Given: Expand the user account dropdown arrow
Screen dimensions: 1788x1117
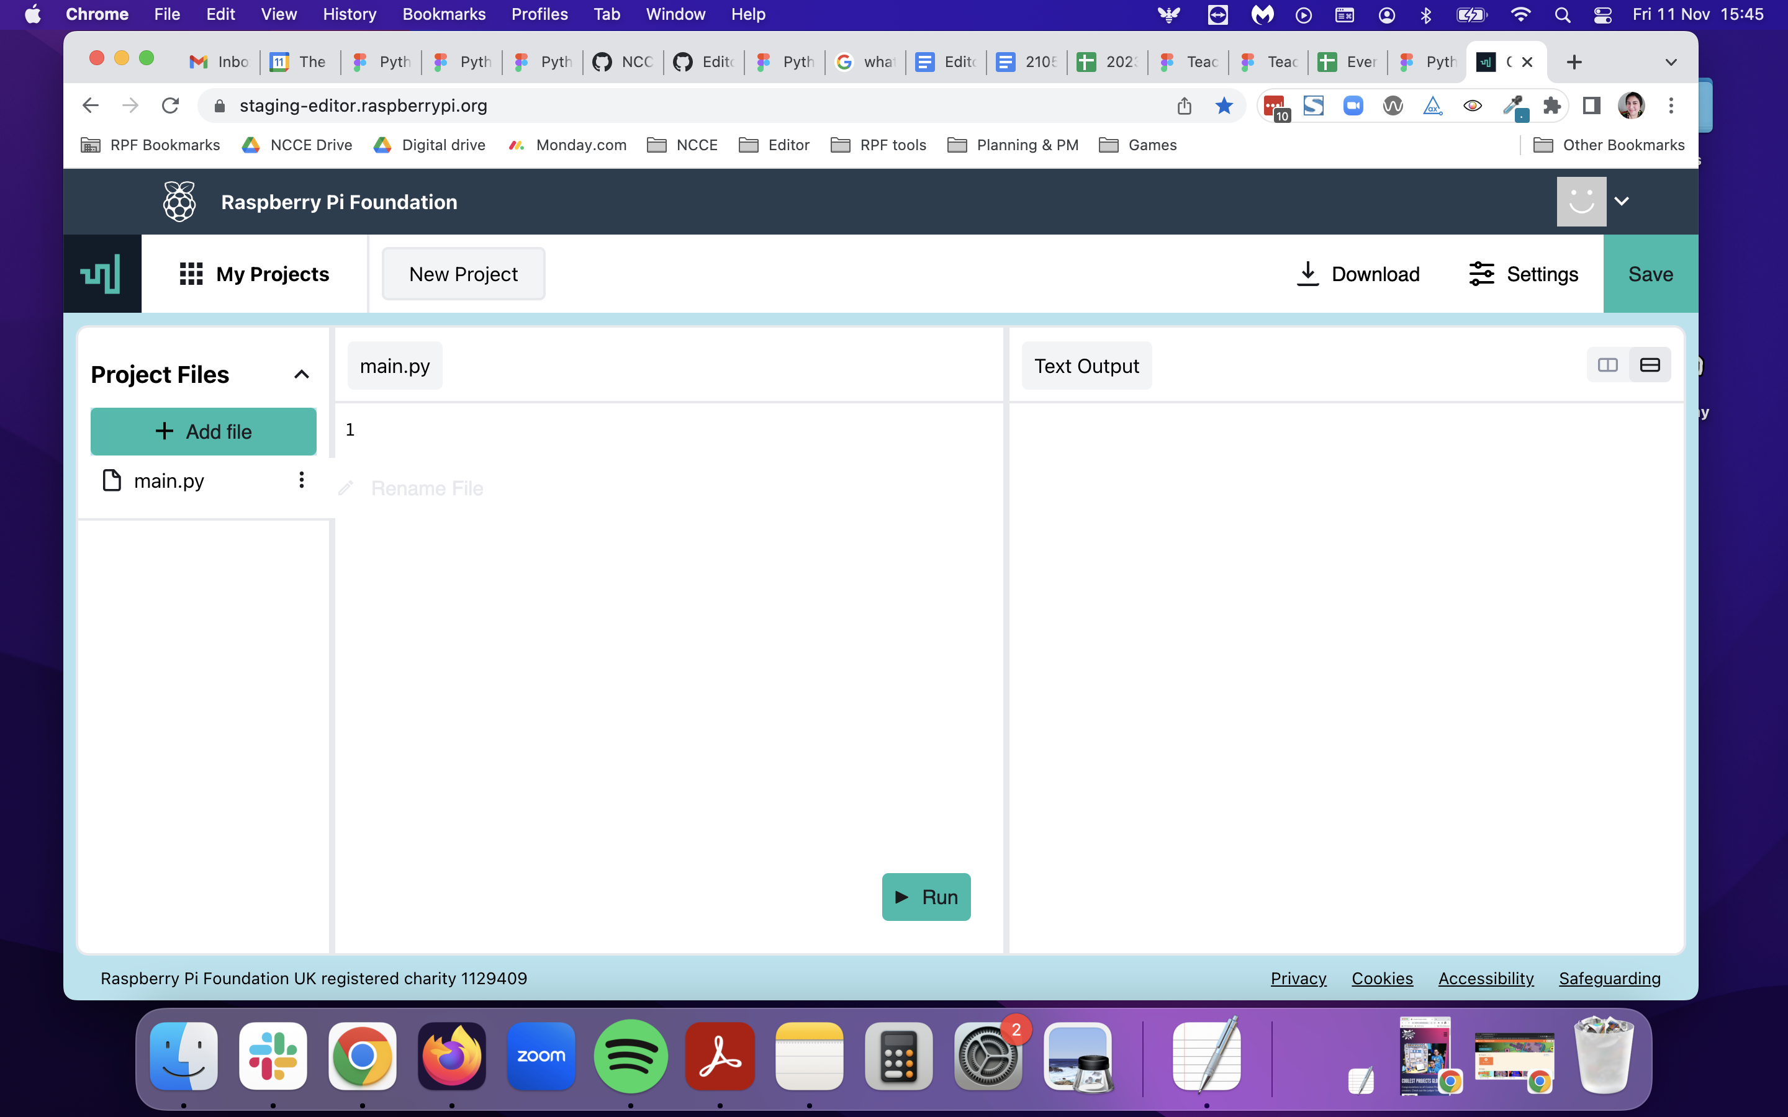Looking at the screenshot, I should (x=1621, y=201).
